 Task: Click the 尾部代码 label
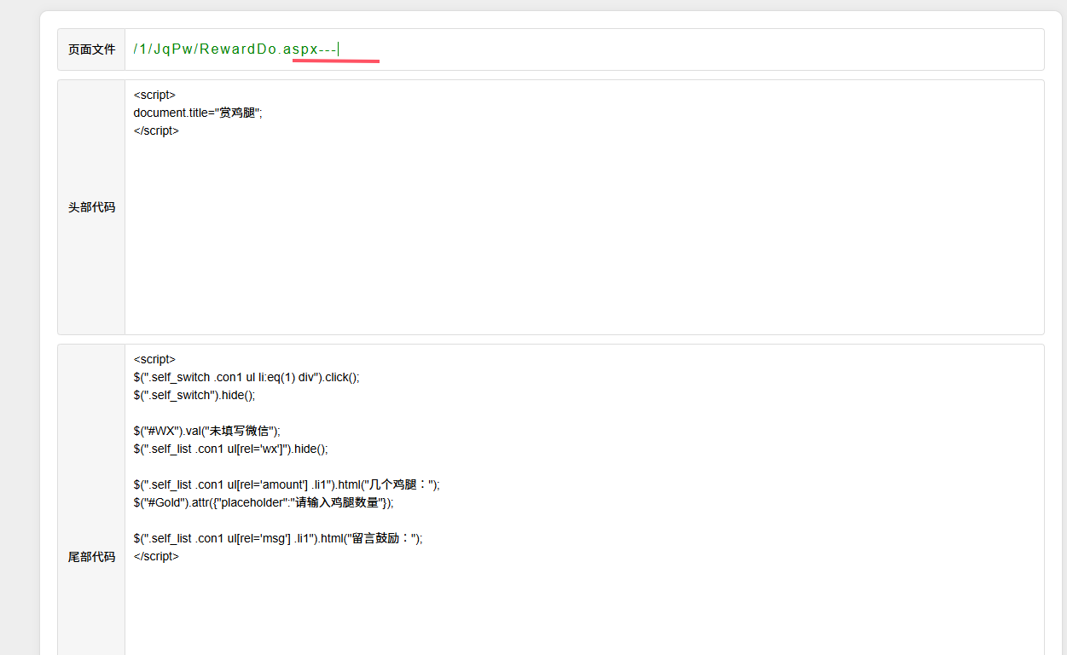point(91,557)
